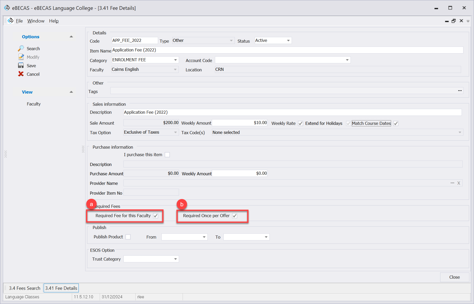Click the Search magnifier icon in Options
This screenshot has width=474, height=304.
point(21,49)
